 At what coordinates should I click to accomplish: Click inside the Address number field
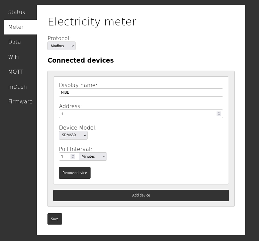point(138,114)
